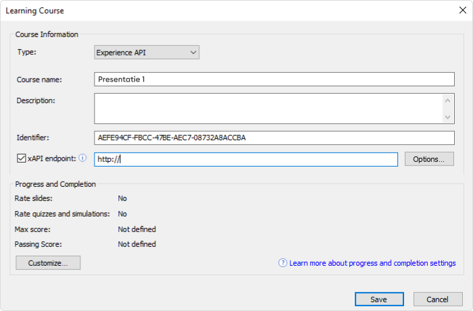Click Description scrollbar up arrow

(x=447, y=101)
